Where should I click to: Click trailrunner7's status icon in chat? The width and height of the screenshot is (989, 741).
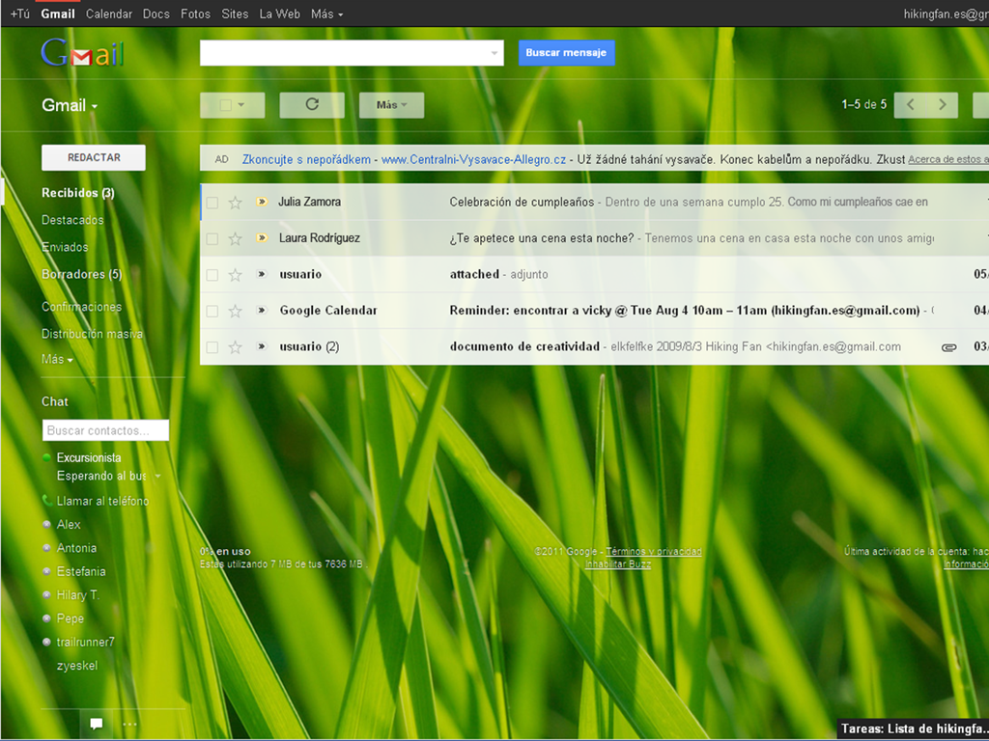pos(46,642)
